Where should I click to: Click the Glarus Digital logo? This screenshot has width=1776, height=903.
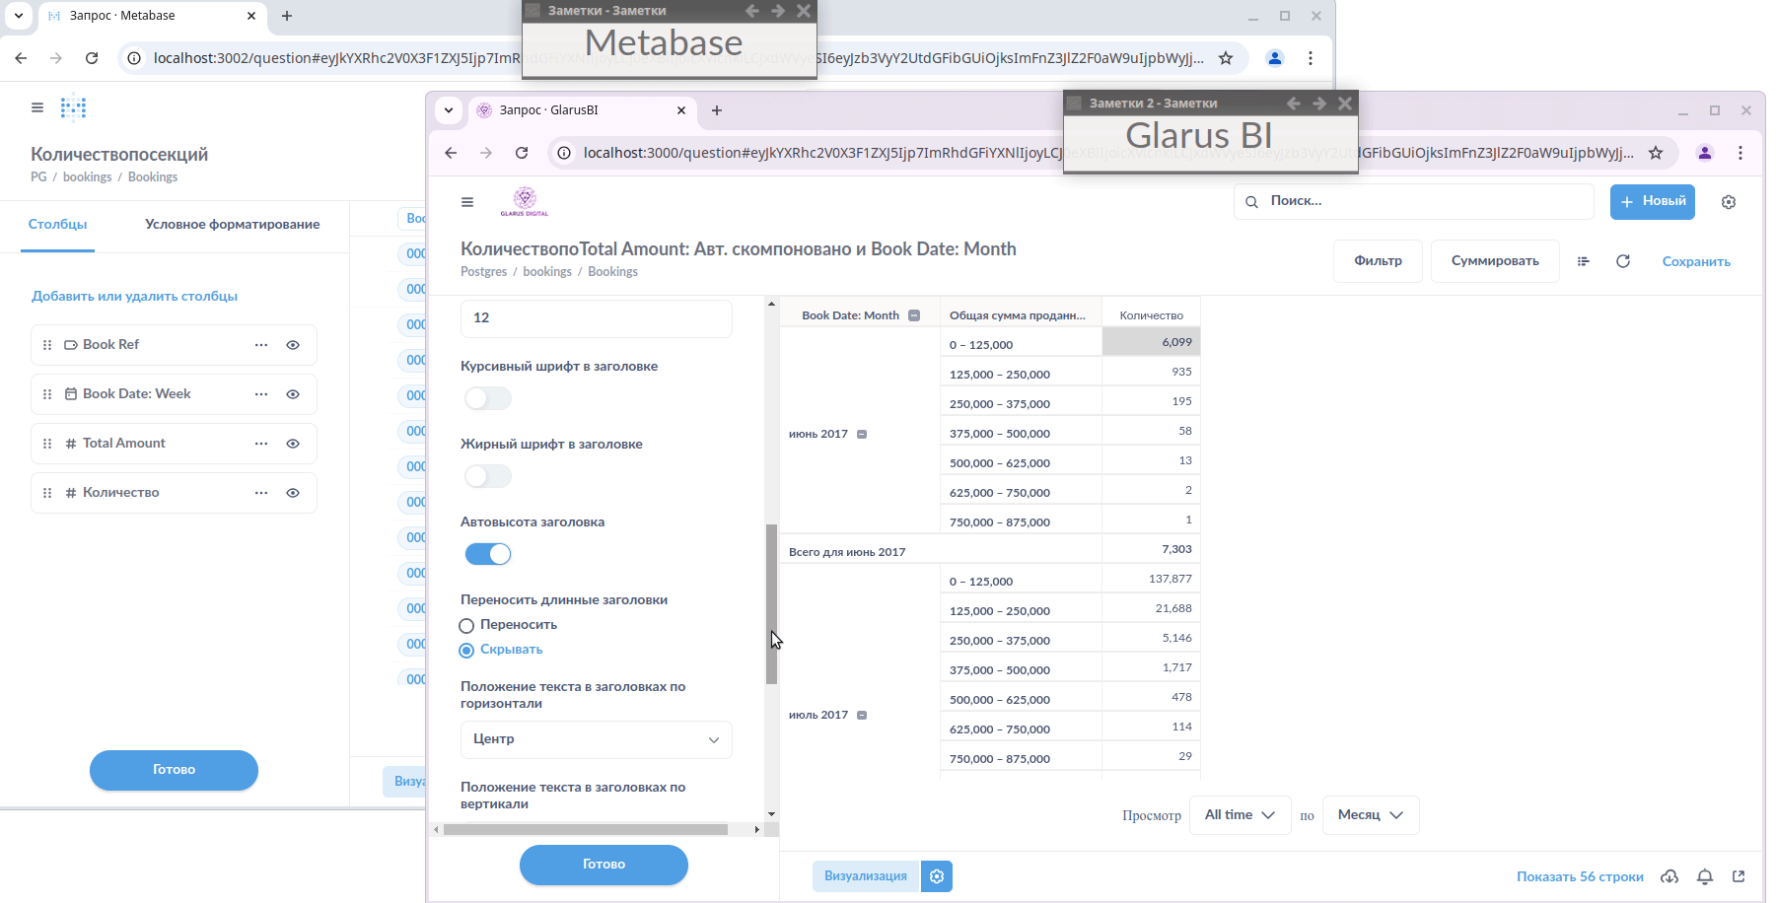coord(525,201)
